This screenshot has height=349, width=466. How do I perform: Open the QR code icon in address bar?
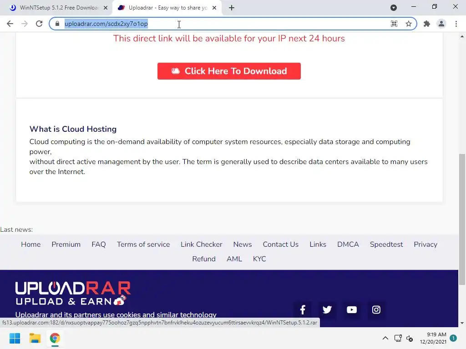(x=394, y=24)
